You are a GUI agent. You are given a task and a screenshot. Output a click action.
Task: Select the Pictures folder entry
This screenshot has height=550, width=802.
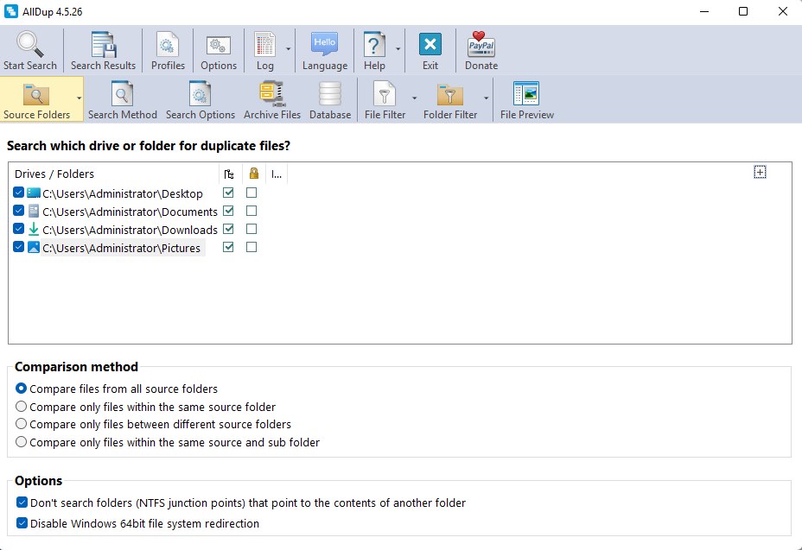click(x=126, y=248)
